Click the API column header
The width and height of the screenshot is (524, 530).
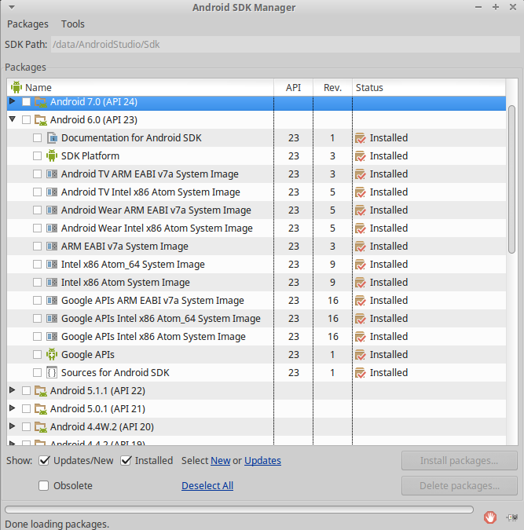(293, 87)
